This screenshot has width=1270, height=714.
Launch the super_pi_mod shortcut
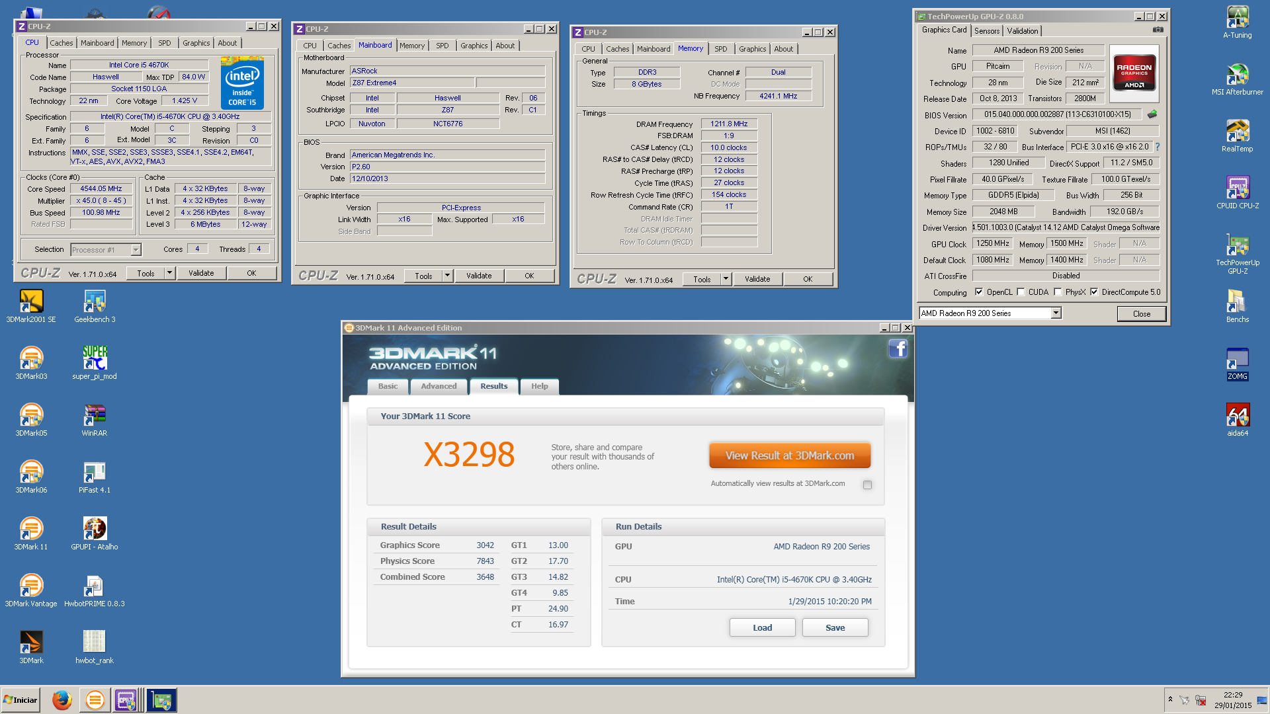tap(95, 363)
